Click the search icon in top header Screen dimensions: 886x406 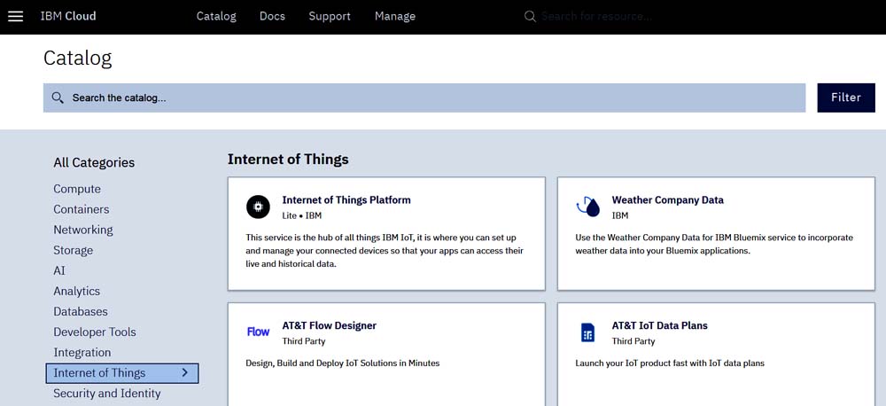(530, 17)
